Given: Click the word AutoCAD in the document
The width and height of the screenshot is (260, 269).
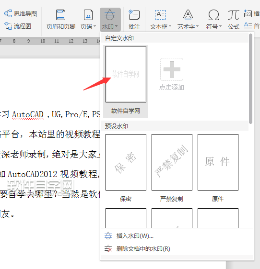Looking at the screenshot, I should (28, 114).
